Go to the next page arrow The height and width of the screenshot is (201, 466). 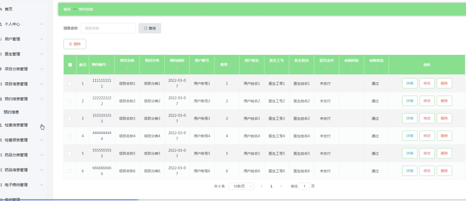[x=281, y=186]
